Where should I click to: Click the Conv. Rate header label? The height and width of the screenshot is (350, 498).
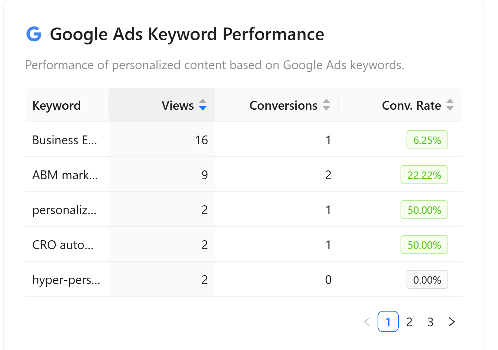coord(411,105)
